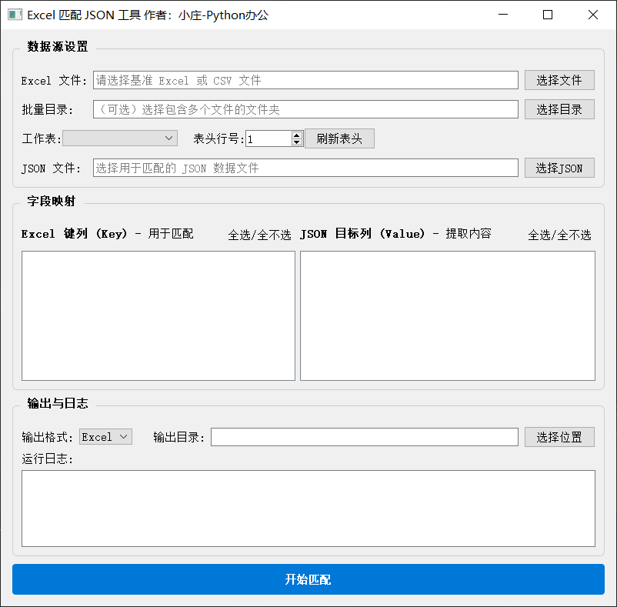Screen dimensions: 617x607
Task: Decrease 表头行号 with the down arrow
Action: click(x=297, y=142)
